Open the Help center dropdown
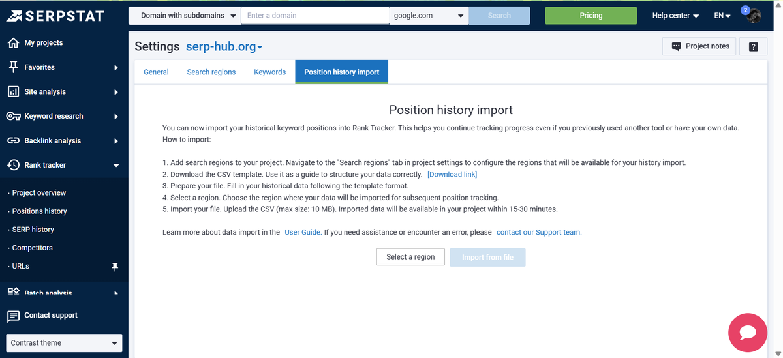This screenshot has height=358, width=783. point(675,16)
